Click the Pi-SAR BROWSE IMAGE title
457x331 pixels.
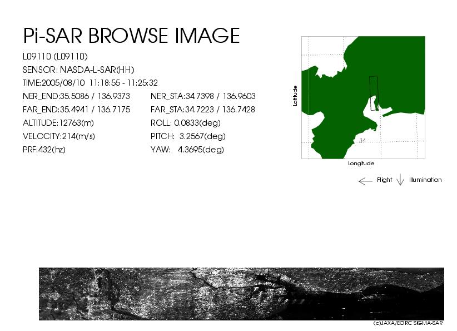tap(131, 36)
